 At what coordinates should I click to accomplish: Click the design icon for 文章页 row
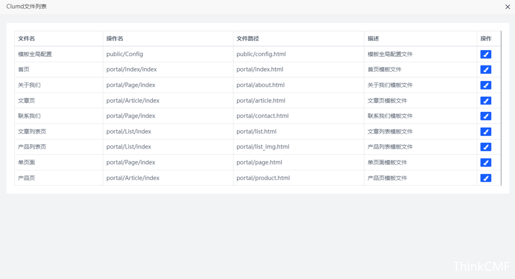coord(485,100)
